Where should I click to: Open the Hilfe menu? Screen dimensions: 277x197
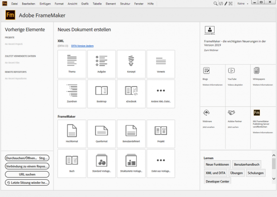[x=151, y=4]
